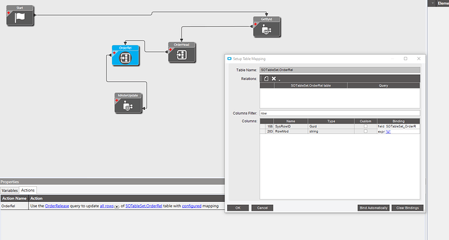Select the OrderHead node on canvas
Screen dimensions: 449x240
tap(182, 53)
